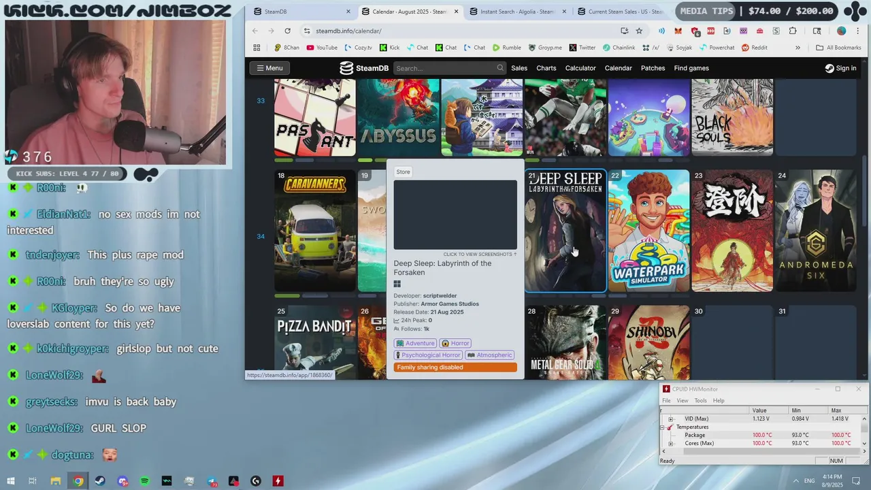Click the Sign in button
Screen dimensions: 871x490
pyautogui.click(x=840, y=68)
